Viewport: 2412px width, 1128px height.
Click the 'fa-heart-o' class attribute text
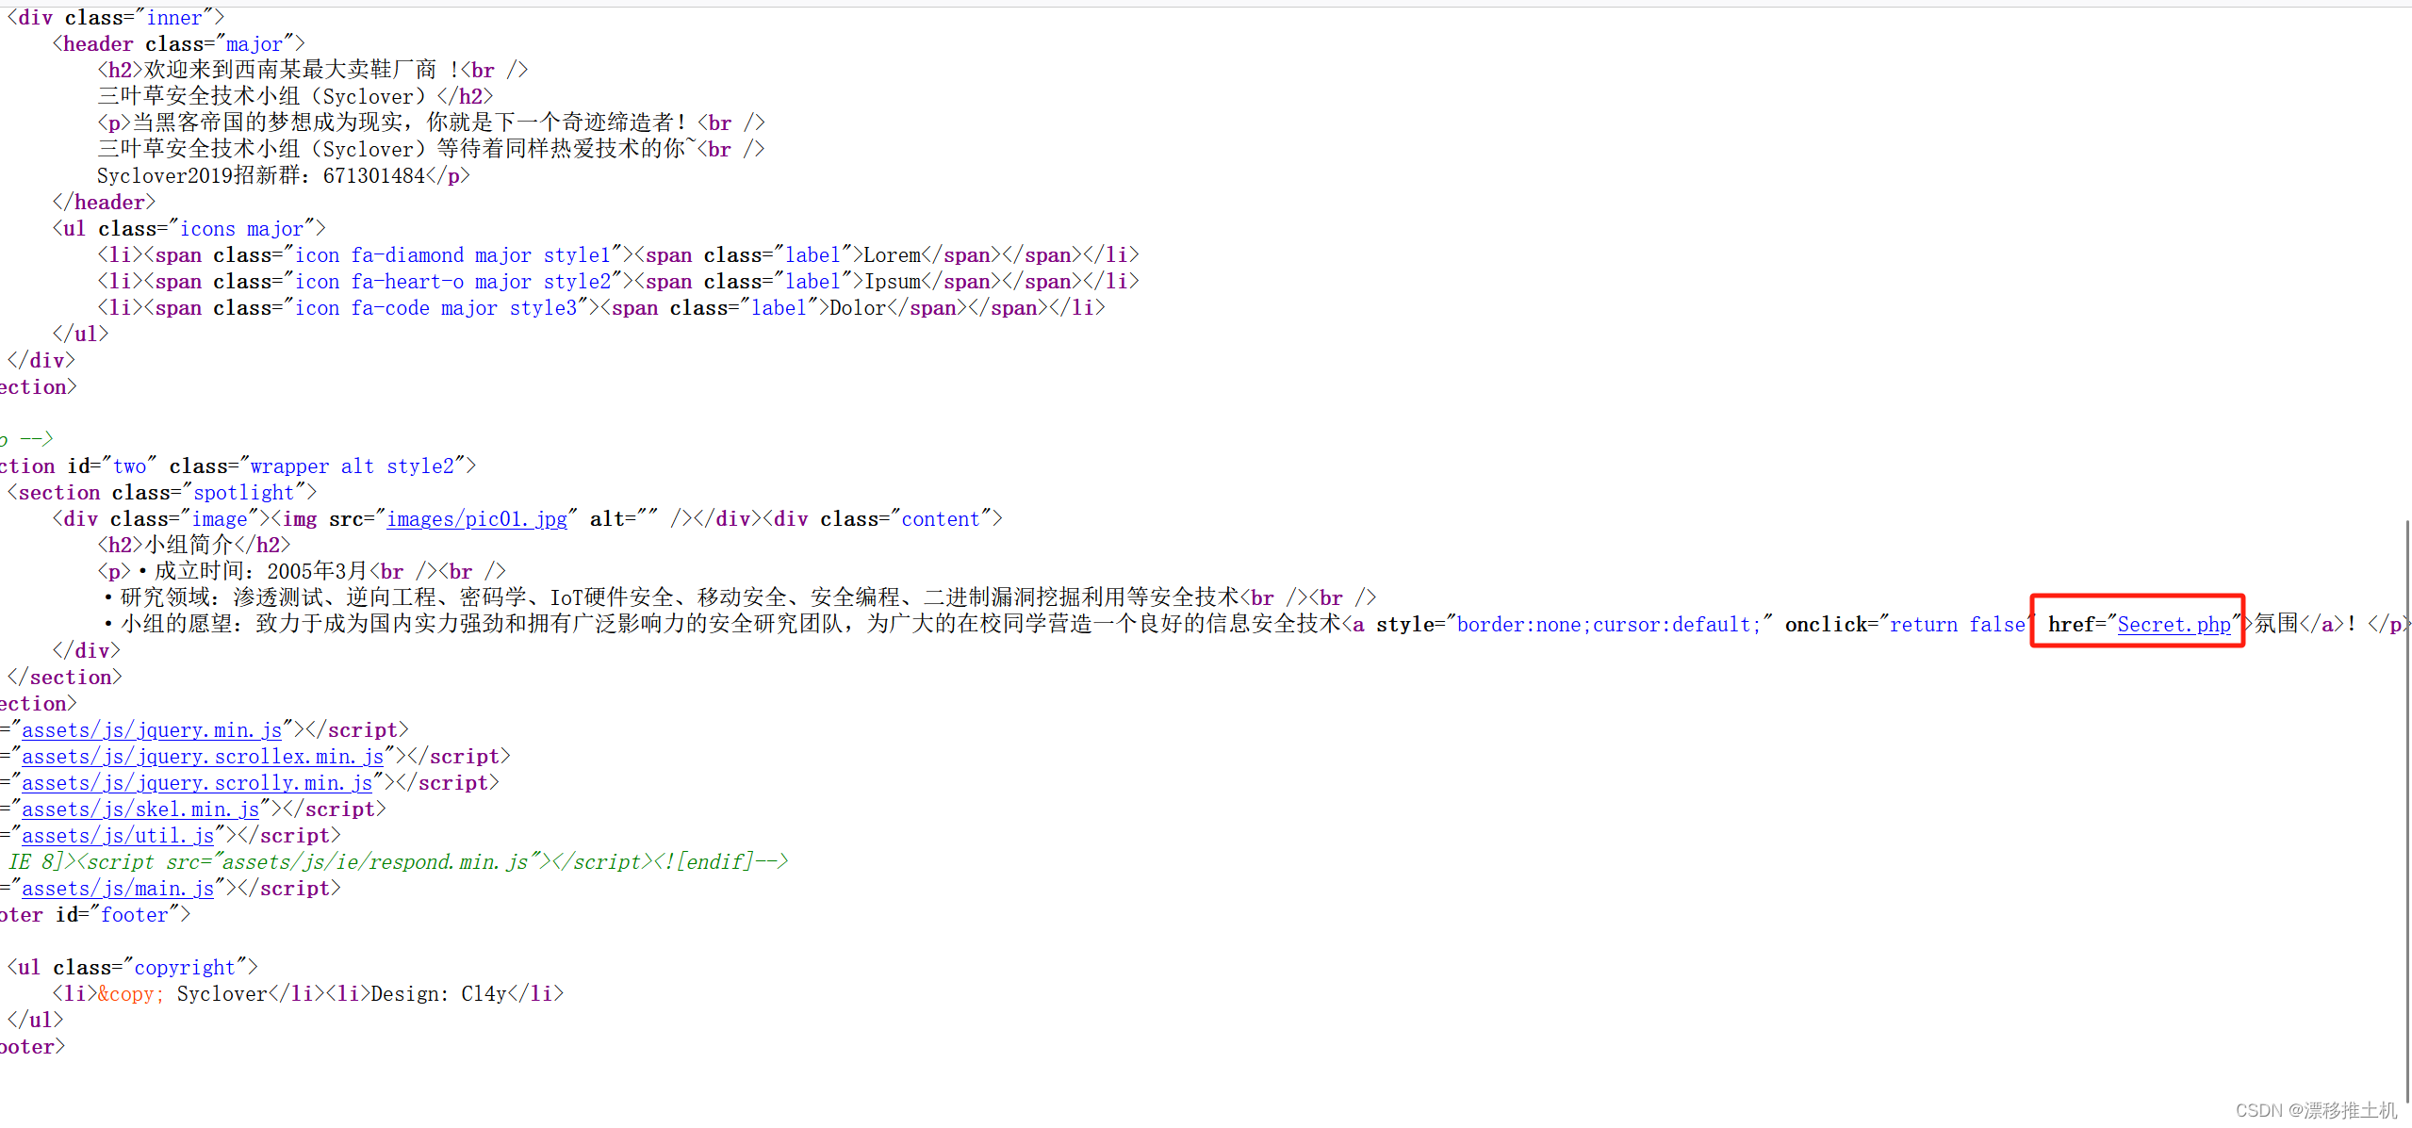point(407,282)
